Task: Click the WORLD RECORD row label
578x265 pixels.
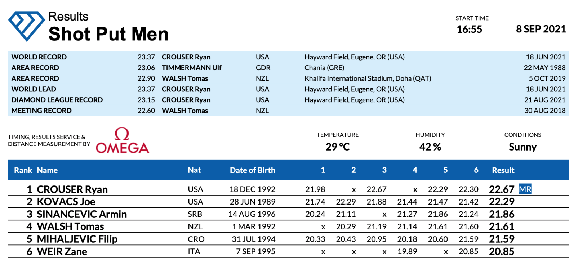Action: coord(39,57)
